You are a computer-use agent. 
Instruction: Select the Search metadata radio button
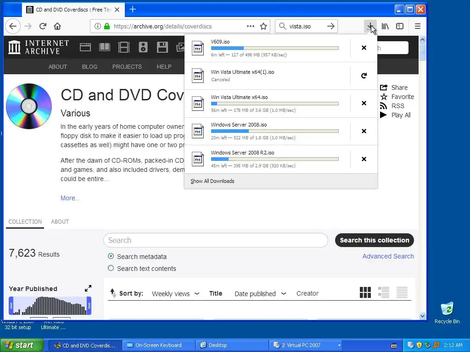coord(111,256)
